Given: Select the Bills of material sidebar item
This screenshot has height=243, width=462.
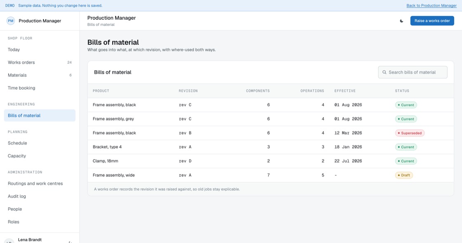Looking at the screenshot, I should 40,116.
